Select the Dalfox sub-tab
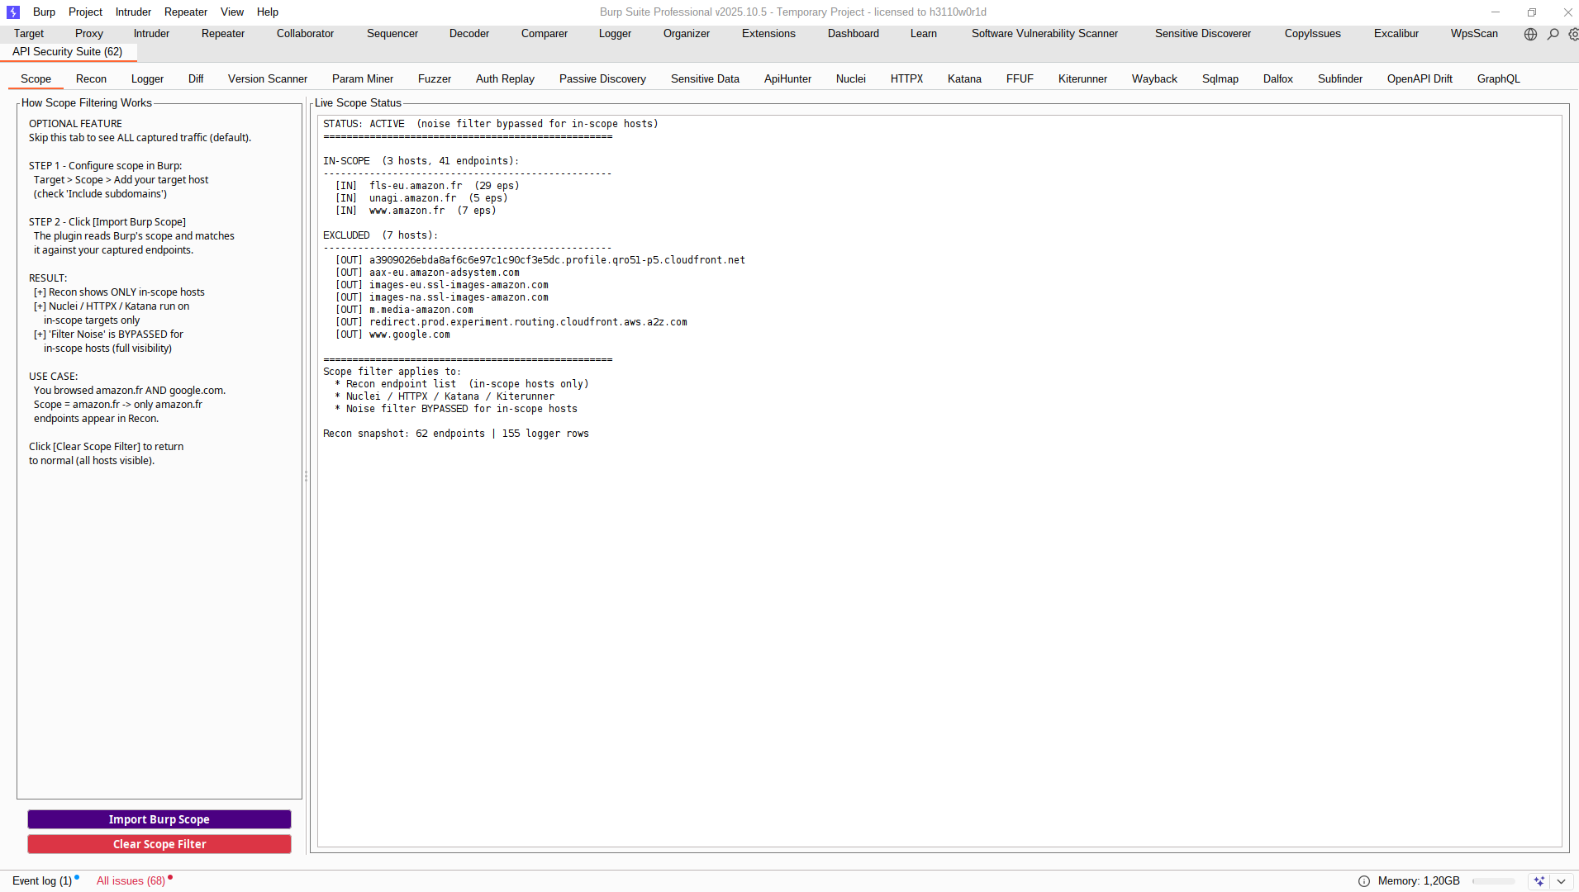 tap(1278, 79)
